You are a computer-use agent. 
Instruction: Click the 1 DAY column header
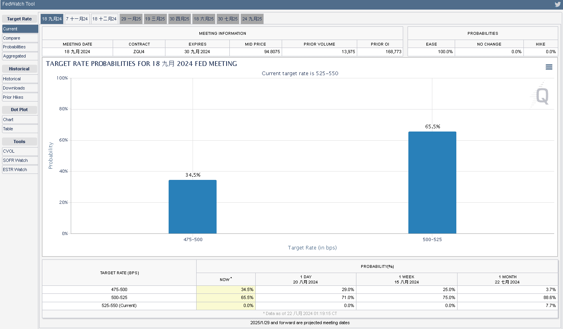(x=306, y=279)
